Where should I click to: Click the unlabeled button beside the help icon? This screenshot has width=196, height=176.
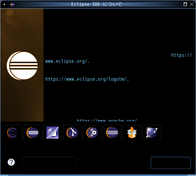(49, 163)
